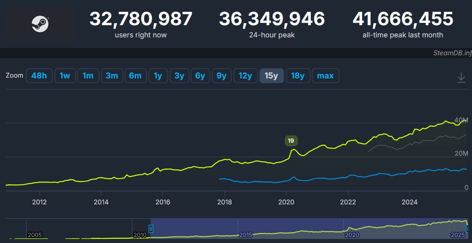Image resolution: width=472 pixels, height=243 pixels.
Task: Switch to 12y zoom range
Action: pyautogui.click(x=245, y=76)
